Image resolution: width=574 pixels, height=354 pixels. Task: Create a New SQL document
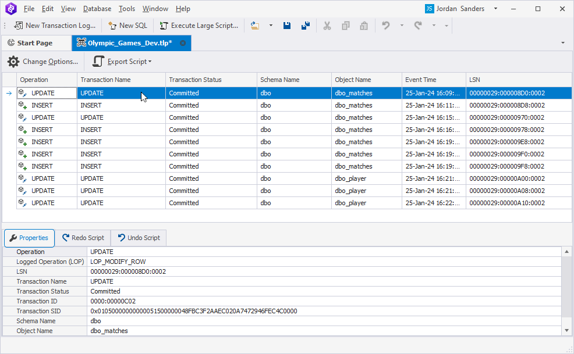click(x=127, y=25)
